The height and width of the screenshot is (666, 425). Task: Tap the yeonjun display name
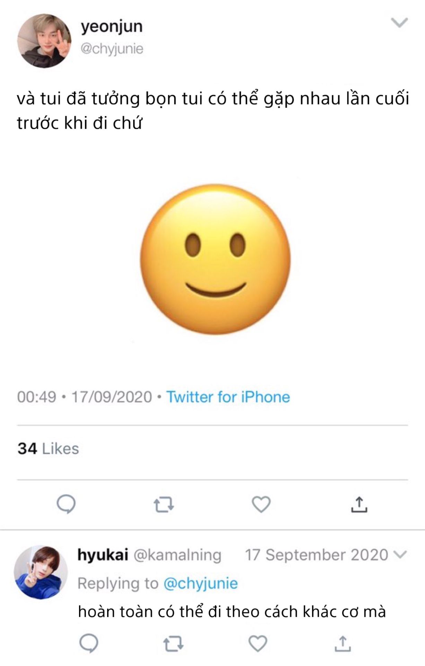tap(112, 26)
